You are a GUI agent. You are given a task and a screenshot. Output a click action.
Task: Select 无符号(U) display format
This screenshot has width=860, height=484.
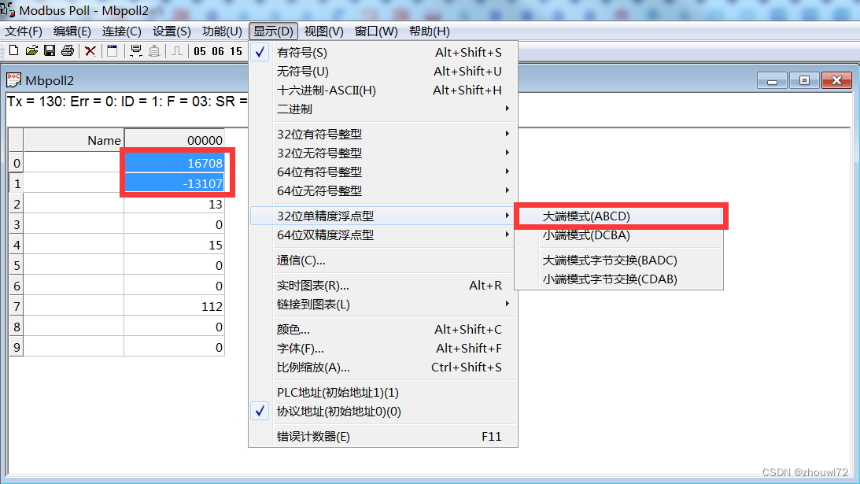point(383,72)
